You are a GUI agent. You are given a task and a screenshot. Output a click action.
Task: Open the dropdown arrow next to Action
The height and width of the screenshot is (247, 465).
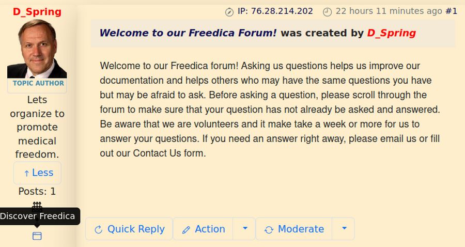coord(245,228)
